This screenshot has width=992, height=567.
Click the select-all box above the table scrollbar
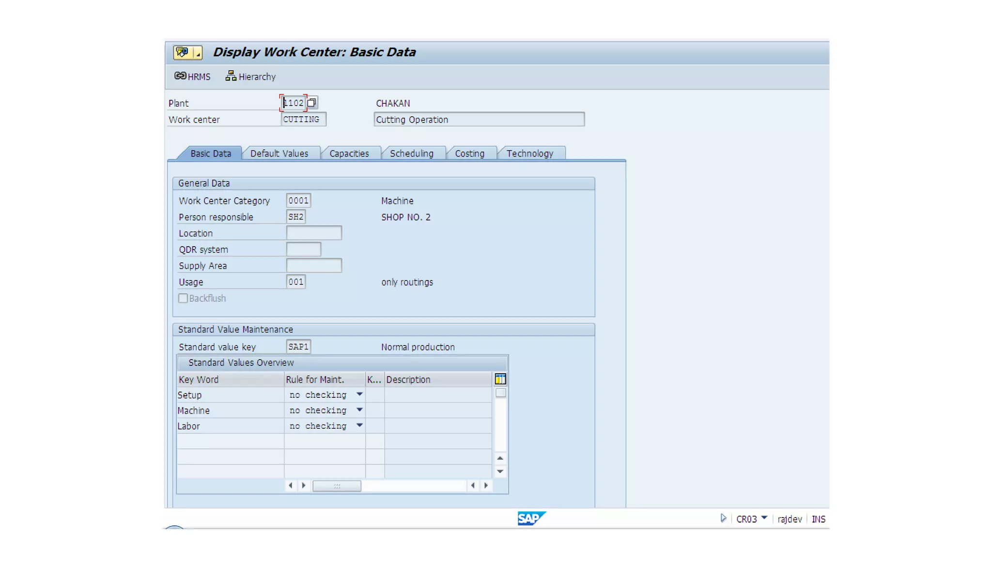pyautogui.click(x=501, y=393)
